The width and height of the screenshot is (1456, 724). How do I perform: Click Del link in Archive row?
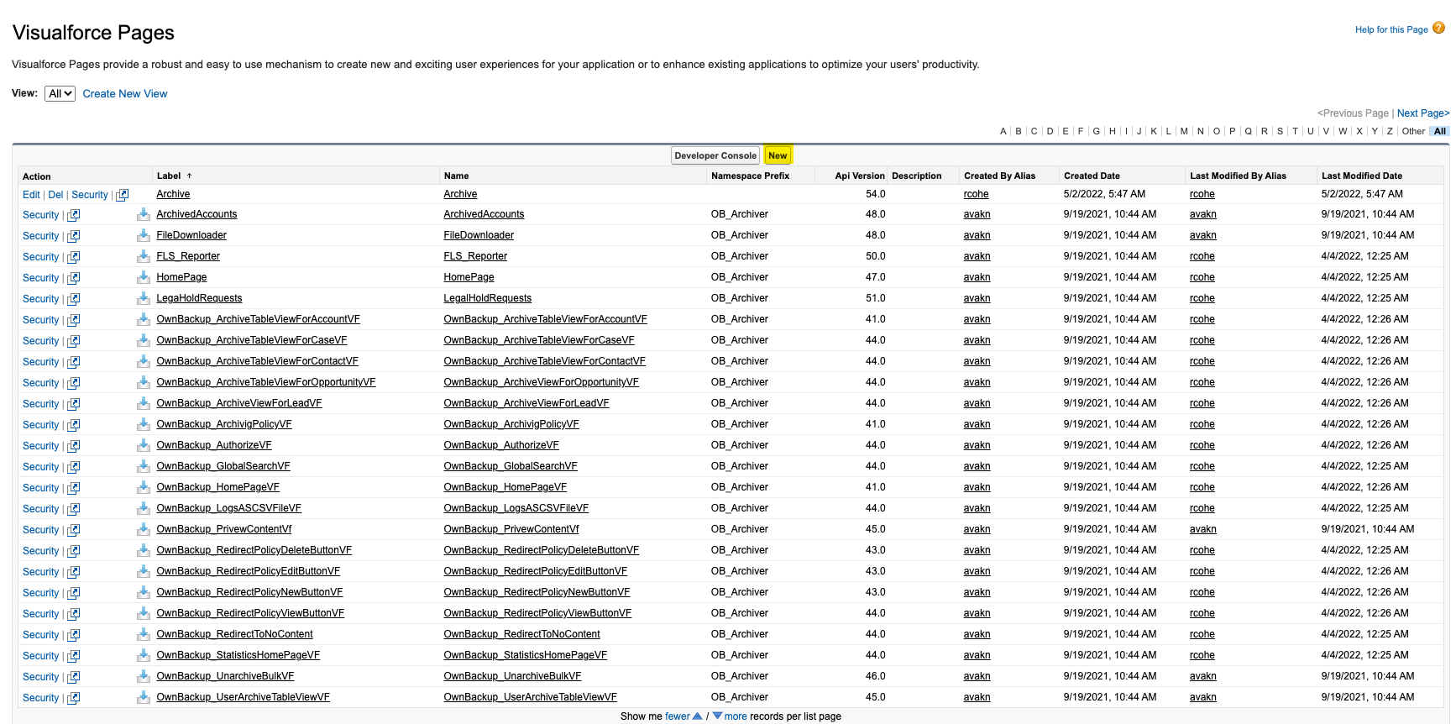click(x=55, y=195)
